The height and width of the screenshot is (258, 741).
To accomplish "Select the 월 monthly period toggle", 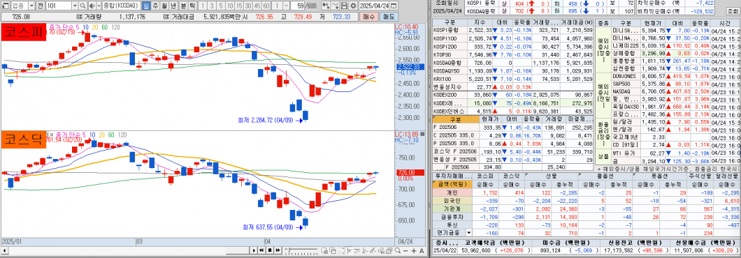I will pyautogui.click(x=164, y=6).
